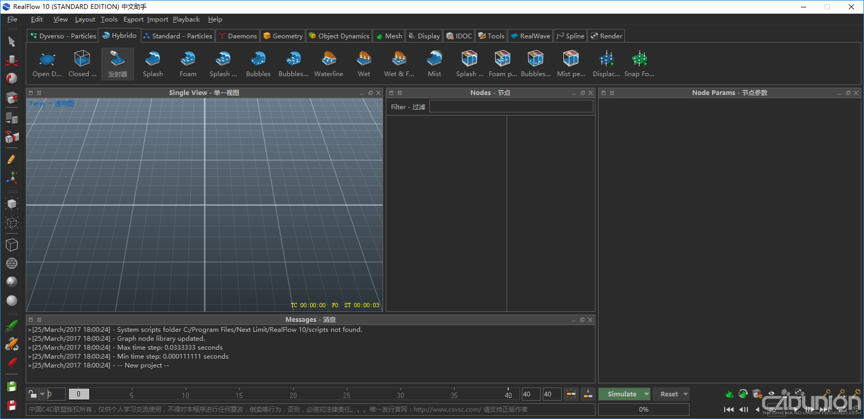Add a 发射器 emitter node
This screenshot has height=419, width=864.
click(x=118, y=64)
